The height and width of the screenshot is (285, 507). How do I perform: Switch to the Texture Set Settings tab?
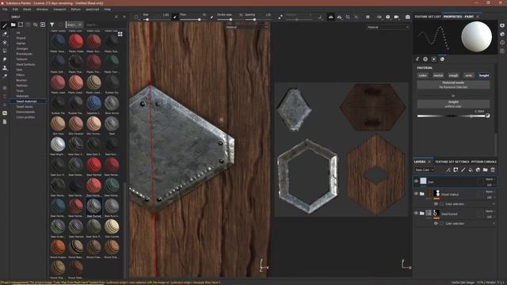point(452,161)
